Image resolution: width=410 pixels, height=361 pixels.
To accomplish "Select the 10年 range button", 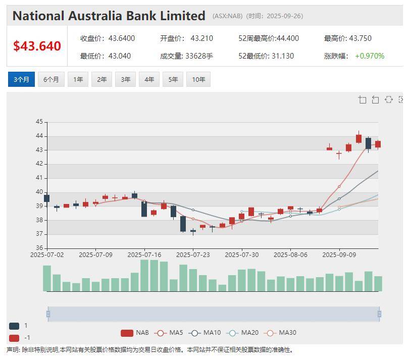I will [198, 79].
